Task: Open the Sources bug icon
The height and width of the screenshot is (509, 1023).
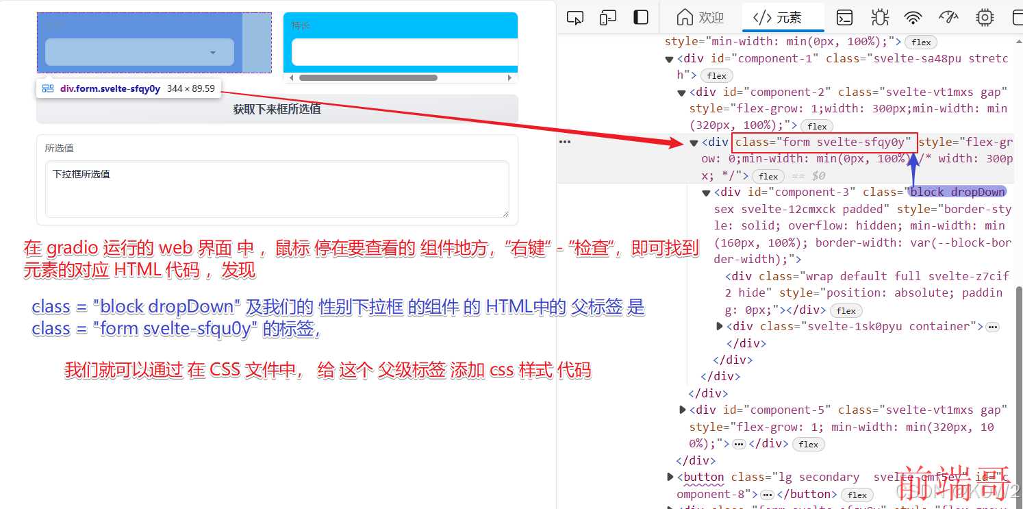Action: click(x=880, y=18)
